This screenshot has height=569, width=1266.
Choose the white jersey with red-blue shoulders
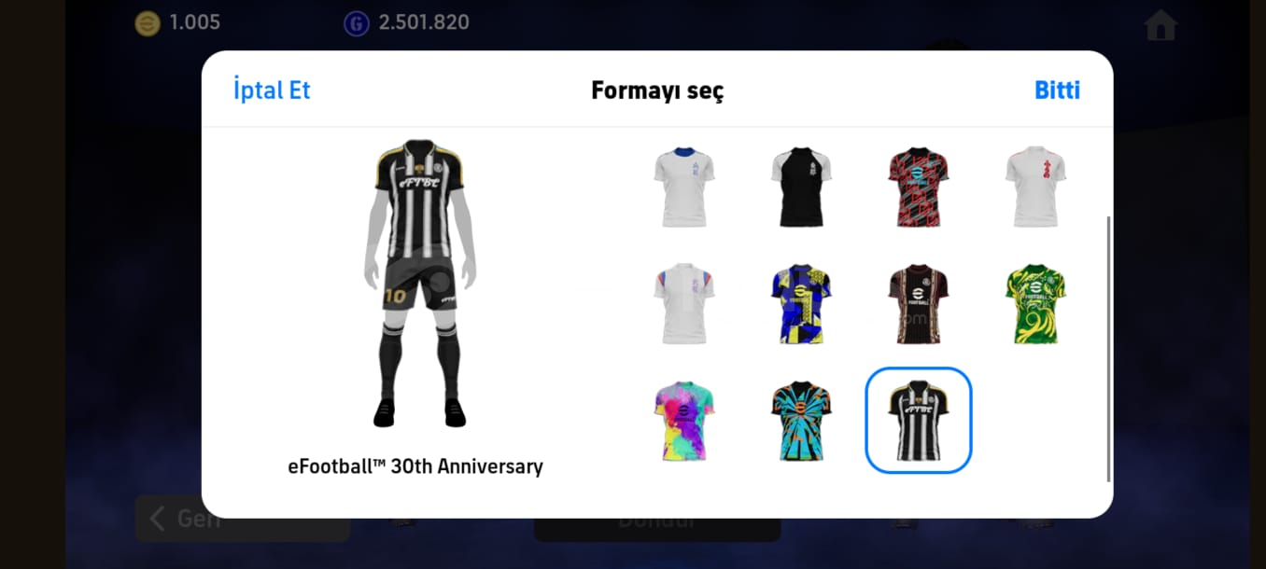pyautogui.click(x=684, y=304)
